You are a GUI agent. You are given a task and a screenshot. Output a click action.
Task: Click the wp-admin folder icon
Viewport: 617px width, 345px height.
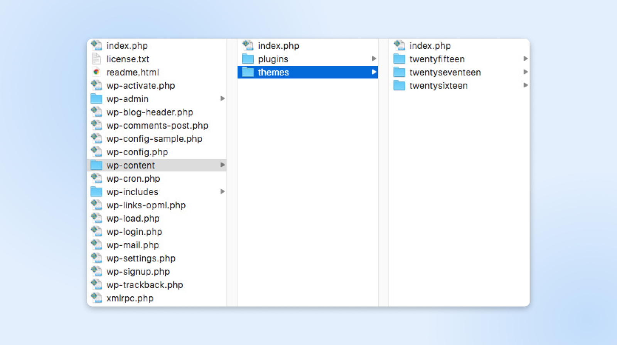click(96, 99)
